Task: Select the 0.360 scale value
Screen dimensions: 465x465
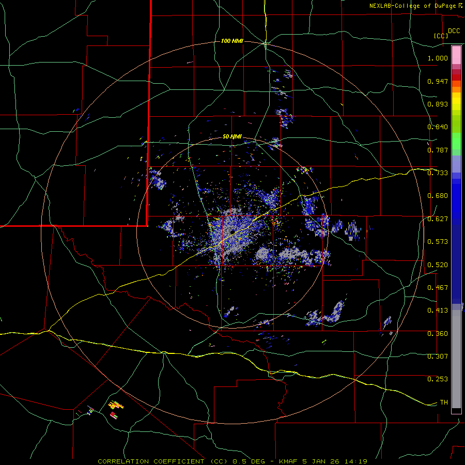Action: [x=438, y=334]
